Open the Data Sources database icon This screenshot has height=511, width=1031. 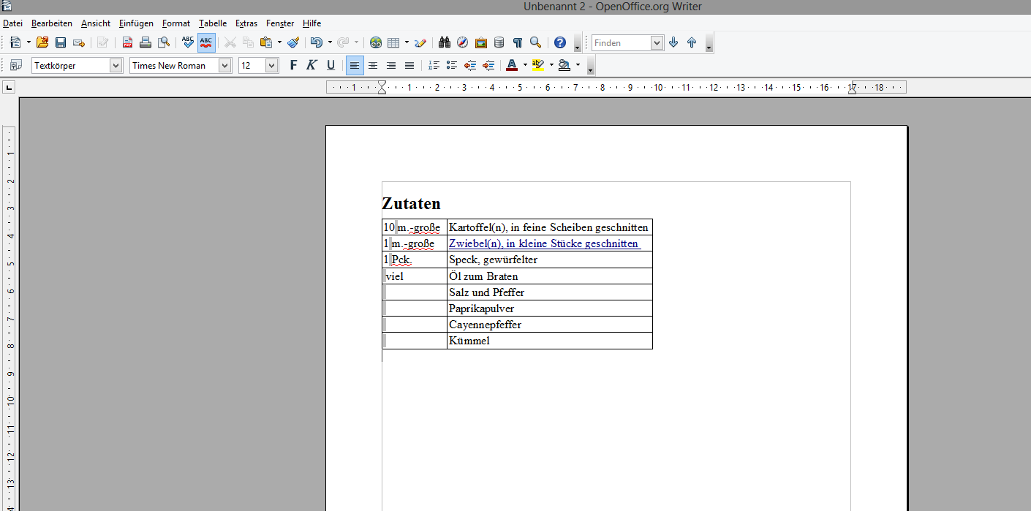(x=499, y=43)
